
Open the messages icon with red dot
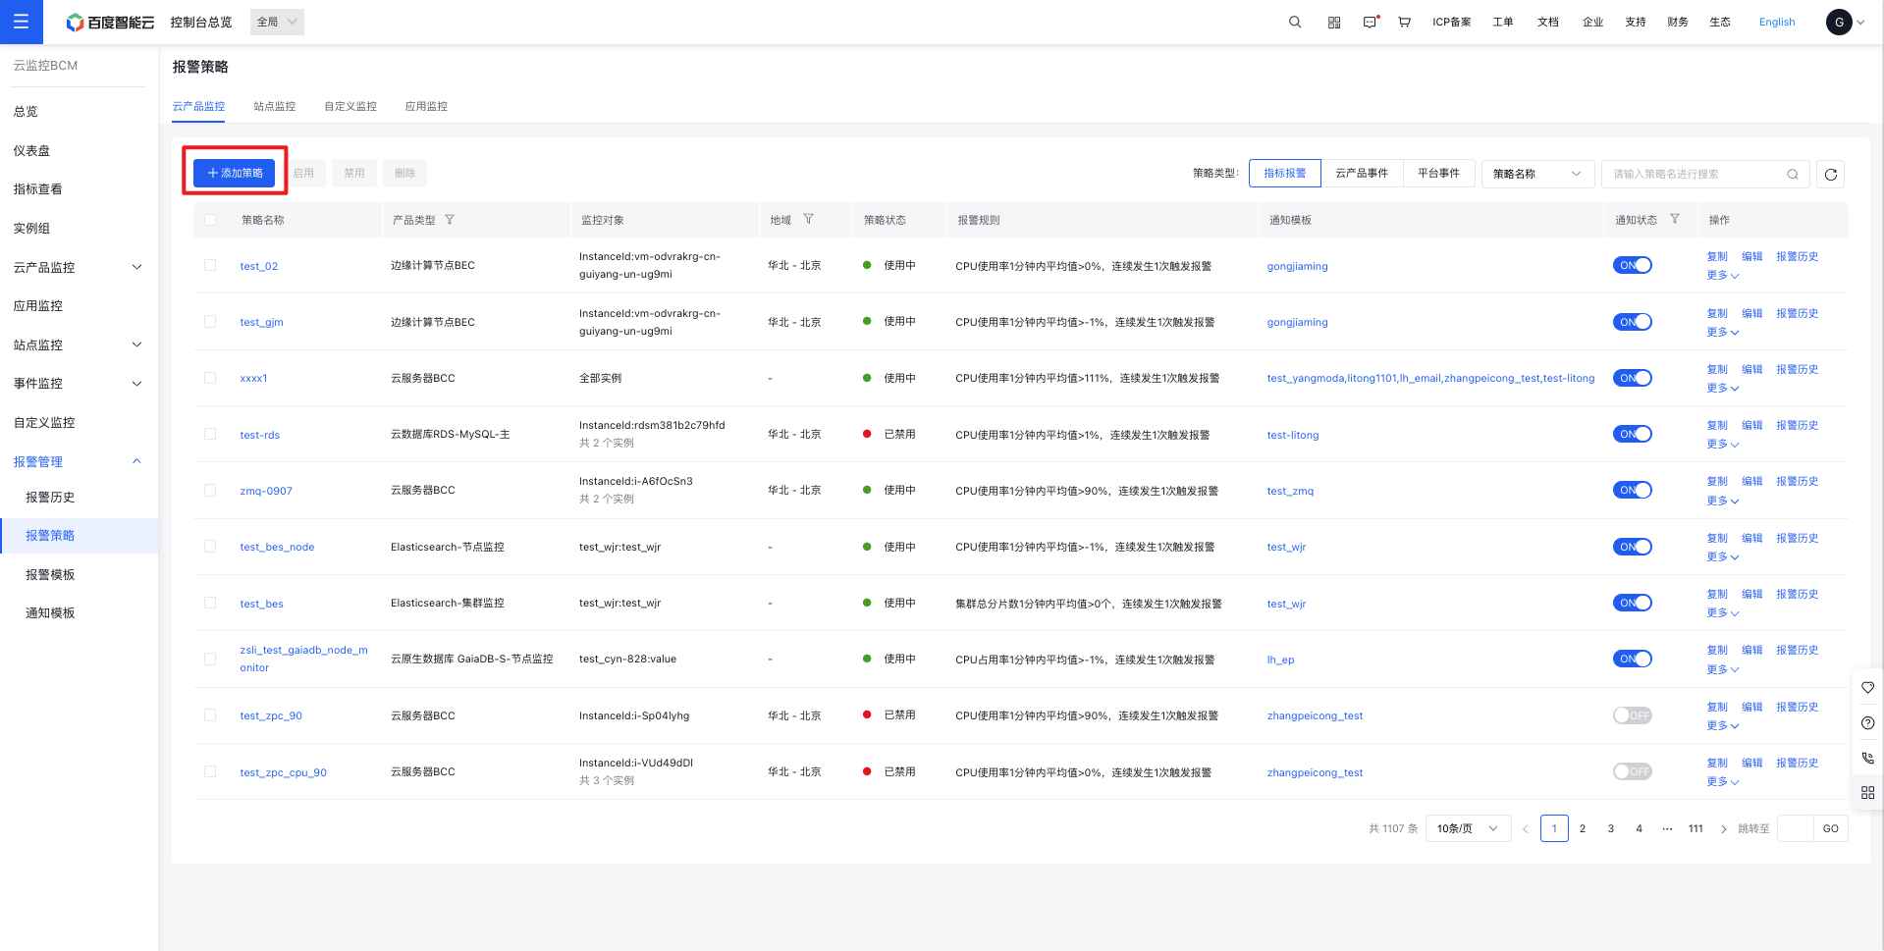click(x=1371, y=22)
